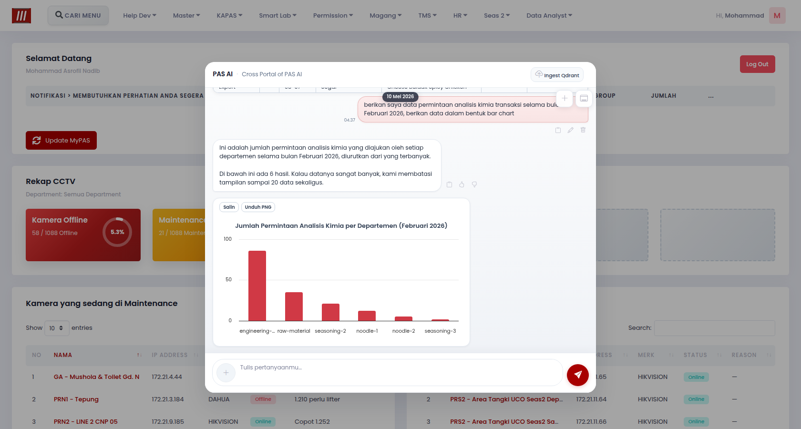Viewport: 801px width, 429px height.
Task: Open the Magang menu
Action: point(385,16)
